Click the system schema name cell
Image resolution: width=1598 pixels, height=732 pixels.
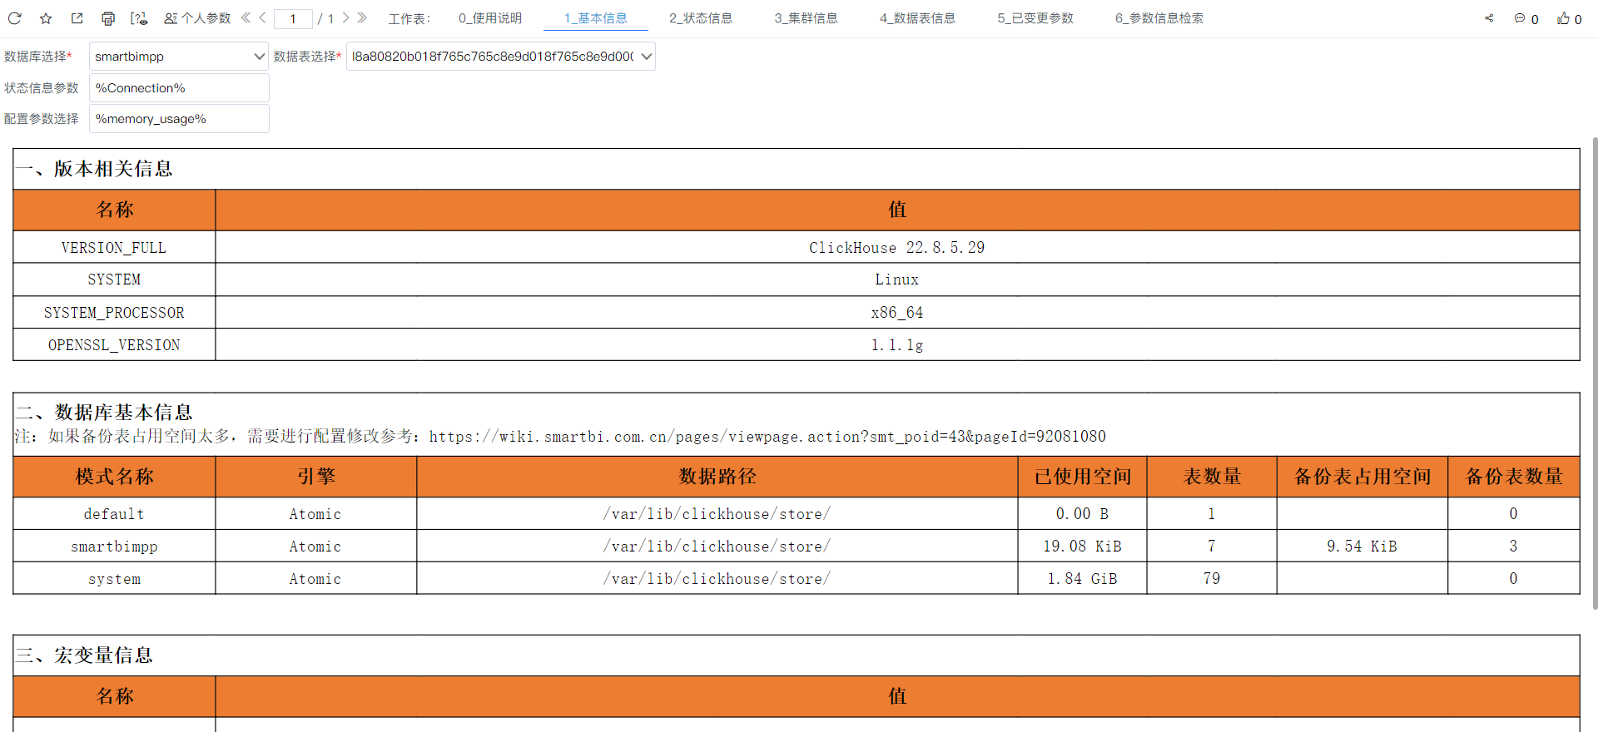coord(114,579)
